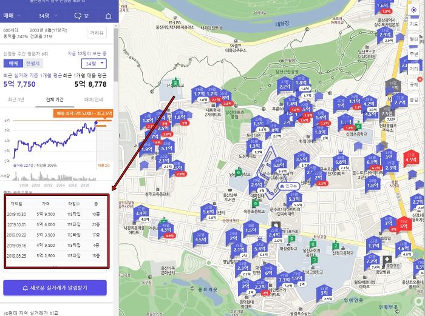Select the 67평 7억 marker
The image size is (425, 316).
coord(389,224)
